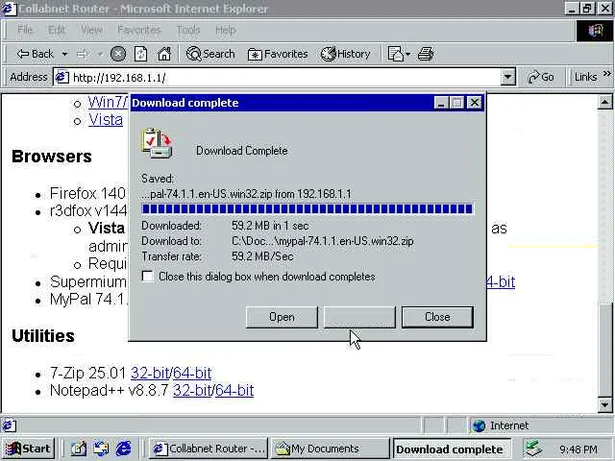
Task: Click the system tray network icon
Action: [534, 449]
